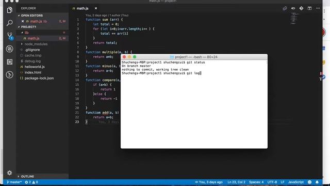Click the feedback smiley icon
The width and height of the screenshot is (330, 186).
(x=309, y=182)
